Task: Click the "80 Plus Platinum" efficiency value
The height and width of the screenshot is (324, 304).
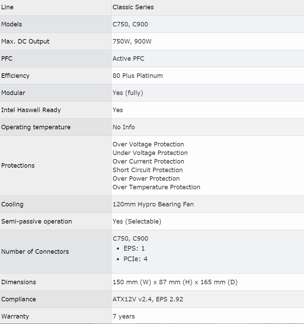Action: (138, 76)
